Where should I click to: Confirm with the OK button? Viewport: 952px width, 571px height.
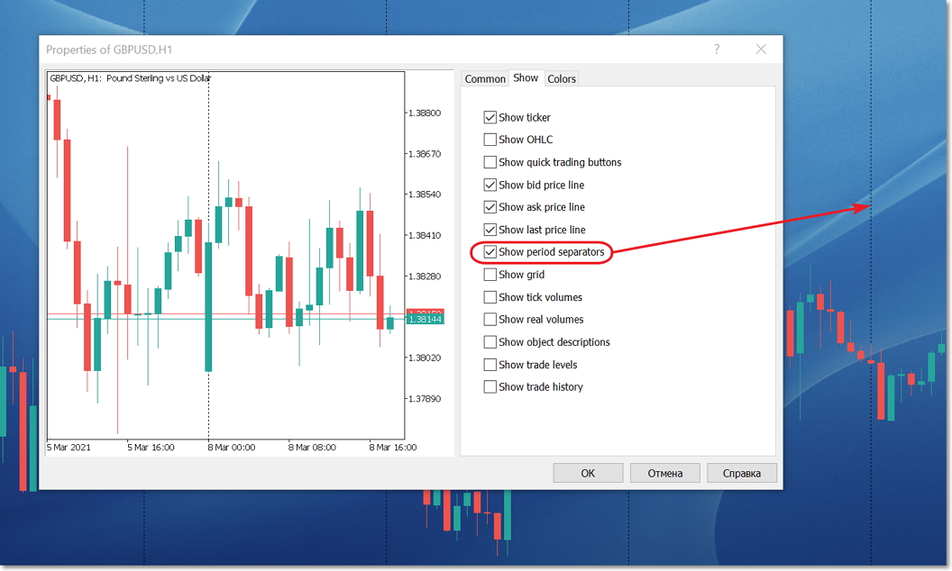point(588,473)
